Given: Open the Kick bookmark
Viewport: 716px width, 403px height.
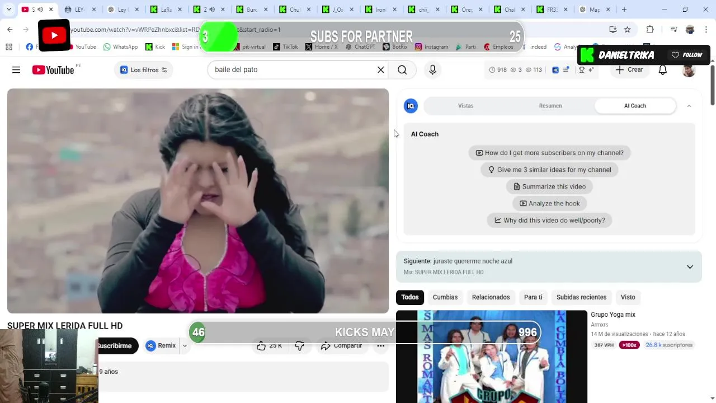Looking at the screenshot, I should [x=155, y=47].
